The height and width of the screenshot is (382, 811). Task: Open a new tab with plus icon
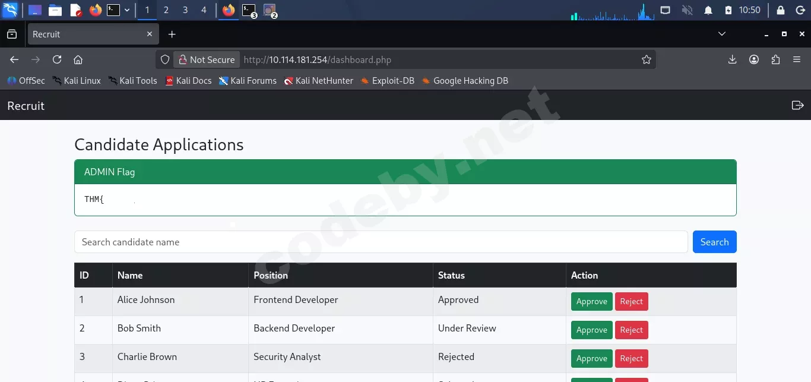(x=172, y=34)
